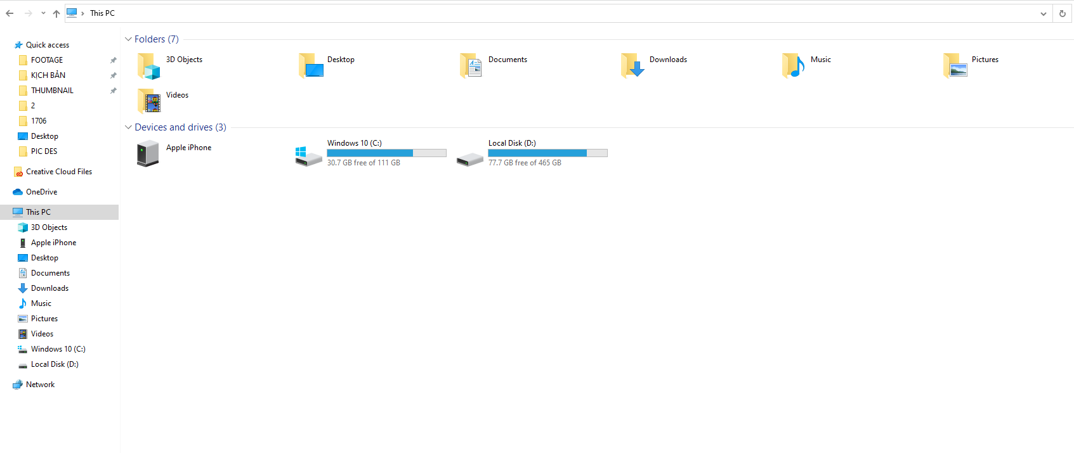Open the KỊCH BẢN pinned folder

pos(48,75)
